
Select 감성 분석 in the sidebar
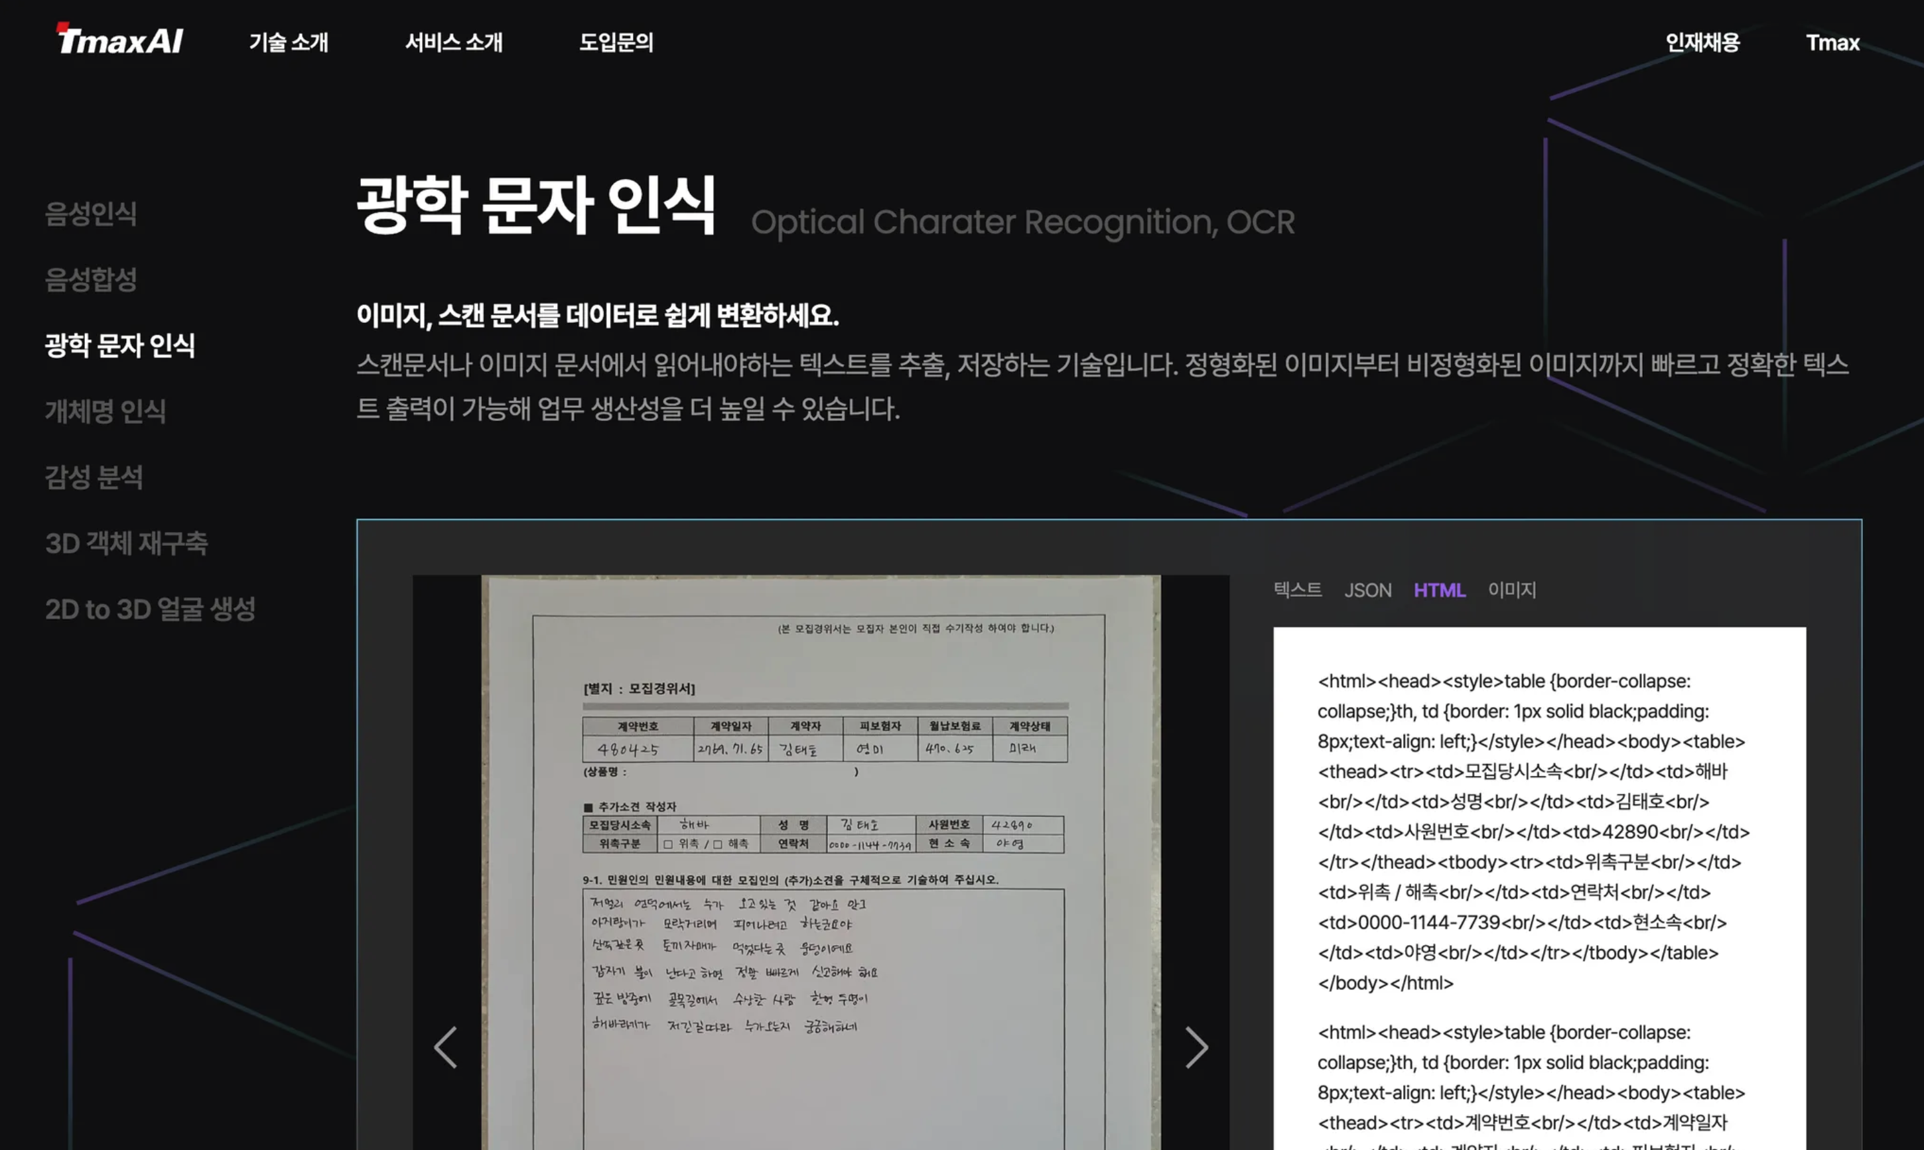click(x=94, y=478)
